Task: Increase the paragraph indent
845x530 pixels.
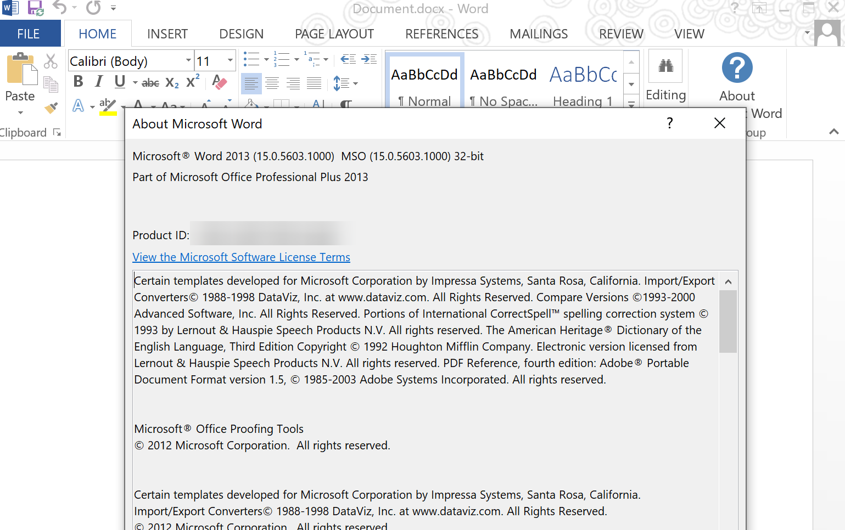Action: [369, 59]
